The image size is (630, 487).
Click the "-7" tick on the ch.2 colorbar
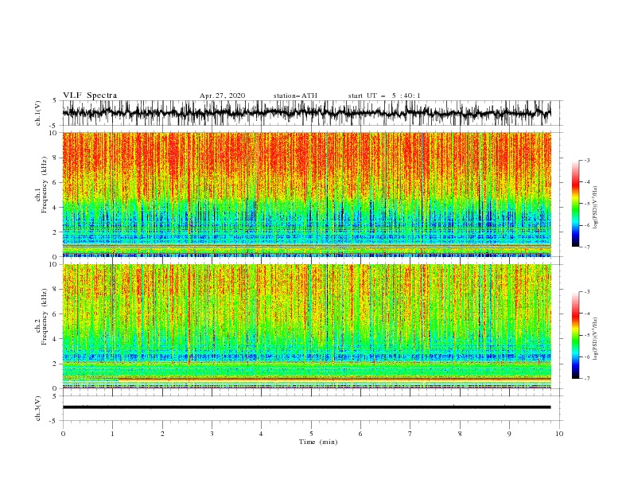pyautogui.click(x=587, y=379)
